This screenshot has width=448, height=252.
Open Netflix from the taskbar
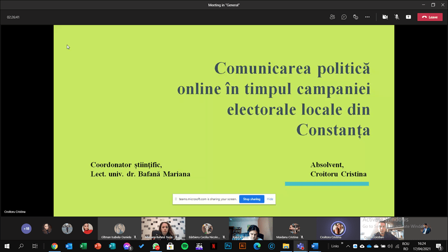click(x=214, y=246)
